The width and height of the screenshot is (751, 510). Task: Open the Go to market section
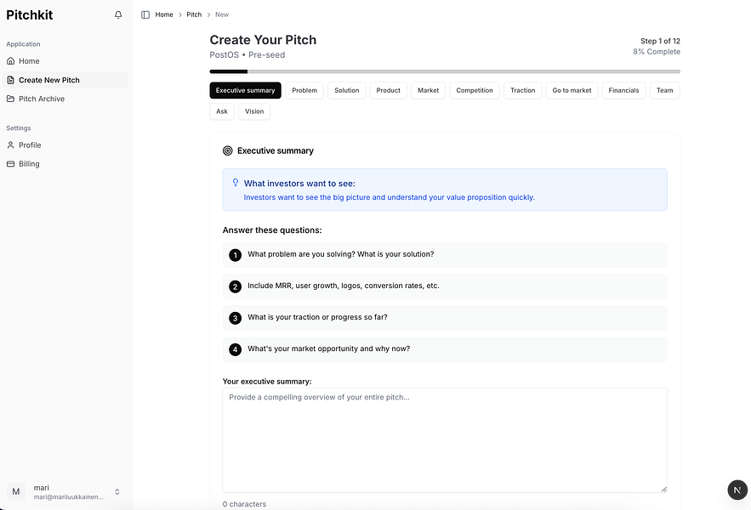pos(572,90)
